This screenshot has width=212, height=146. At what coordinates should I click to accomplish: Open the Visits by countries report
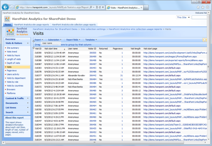click(x=15, y=86)
